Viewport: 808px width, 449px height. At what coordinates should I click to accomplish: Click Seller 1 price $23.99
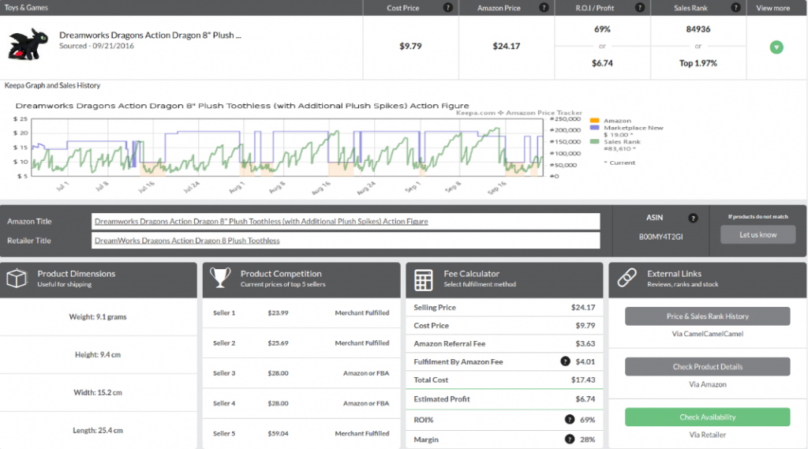click(x=278, y=313)
